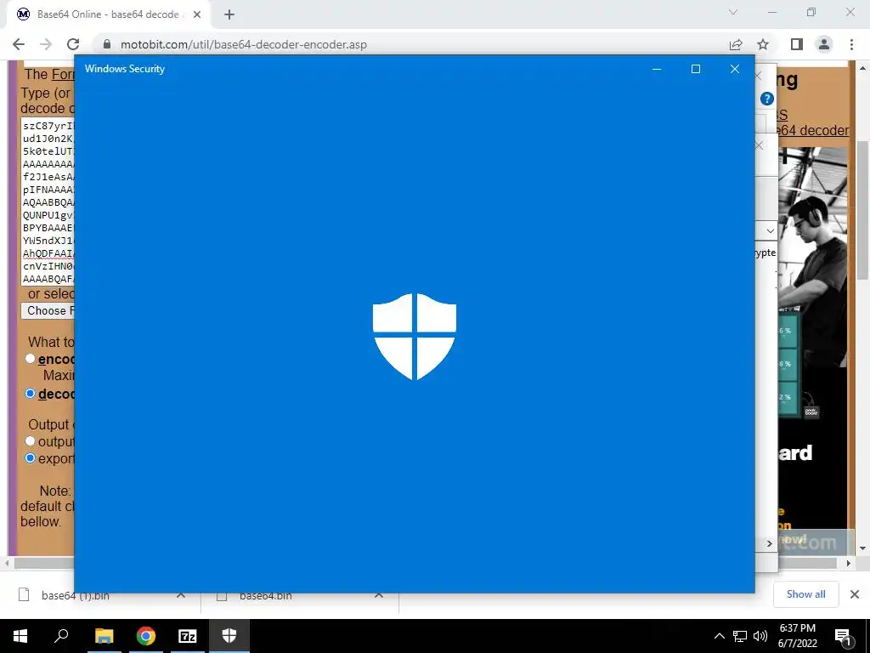
Task: Click the forward navigation arrow in Chrome
Action: pyautogui.click(x=46, y=44)
